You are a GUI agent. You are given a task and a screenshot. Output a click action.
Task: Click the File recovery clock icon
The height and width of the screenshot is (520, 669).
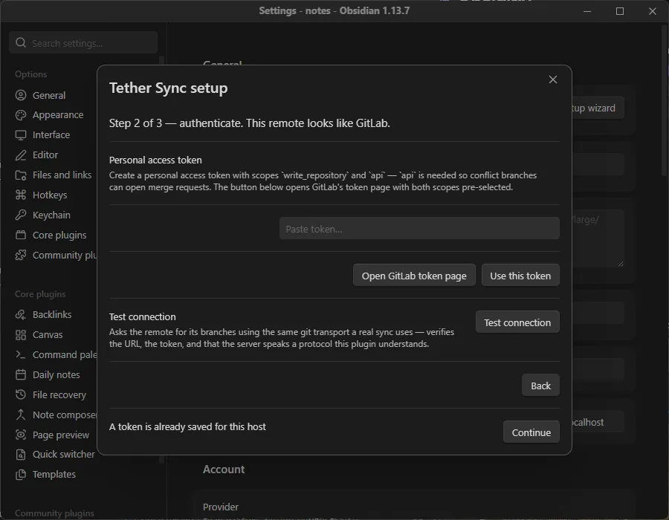coord(21,394)
